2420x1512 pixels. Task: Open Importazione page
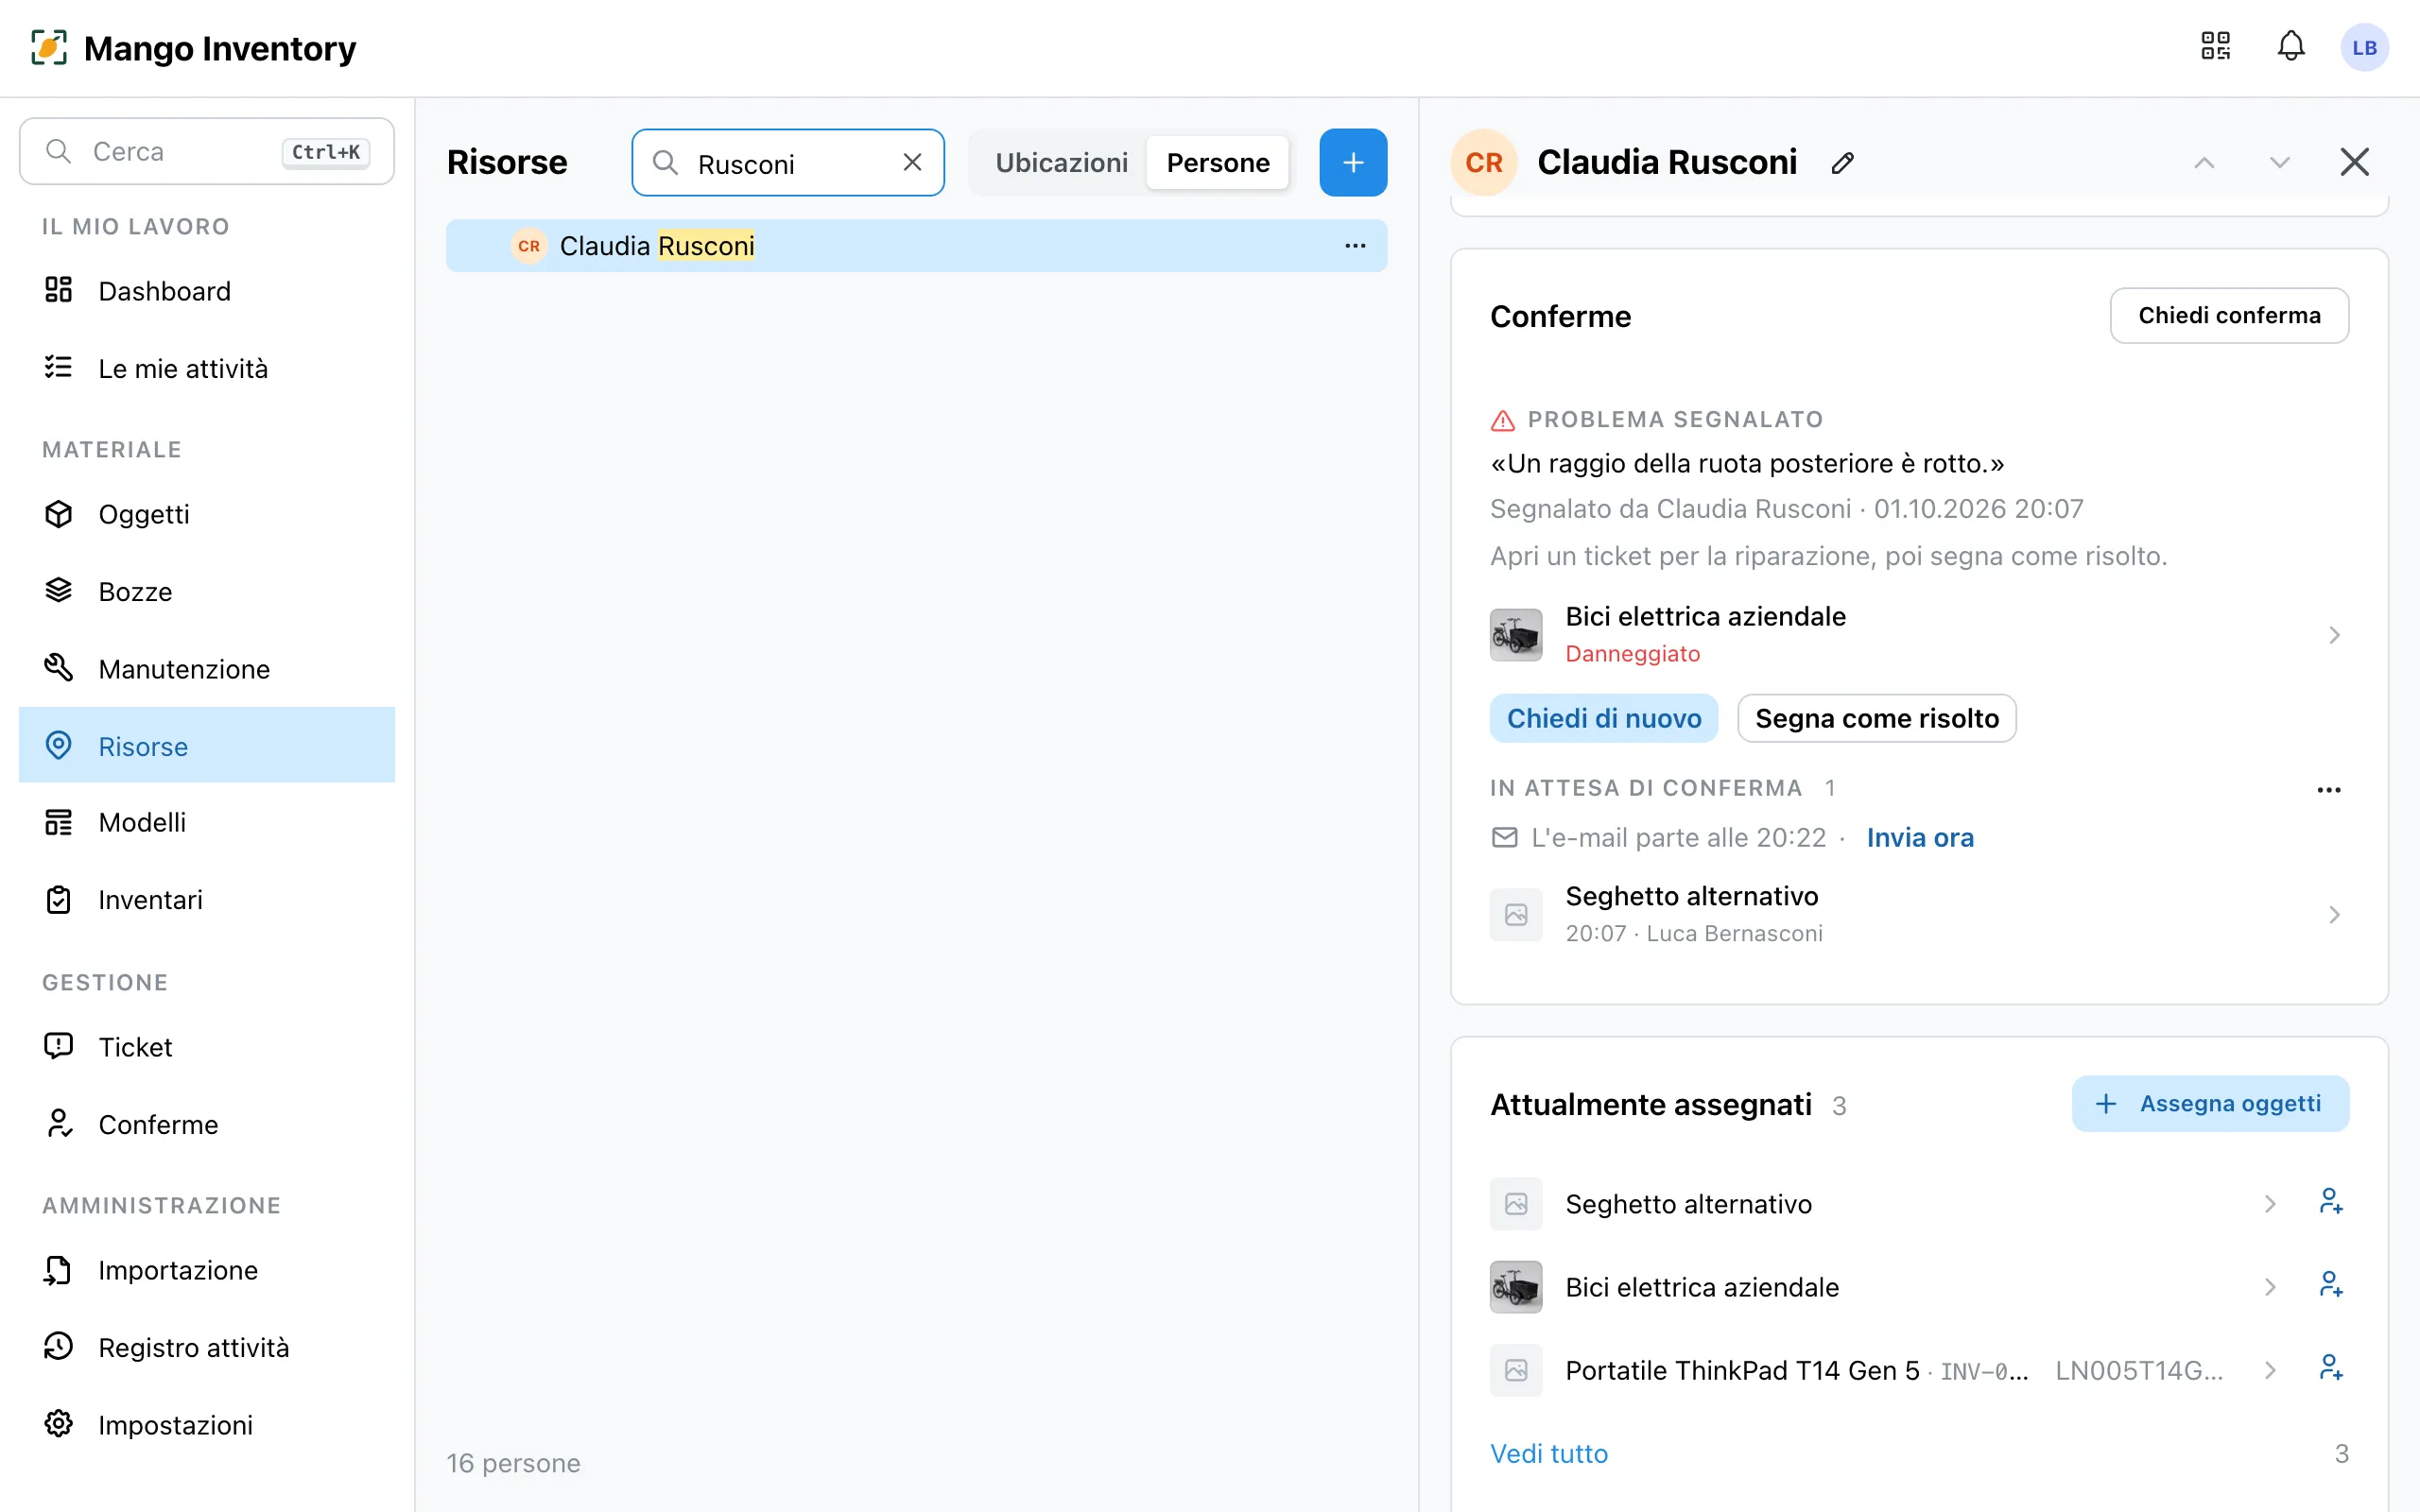pyautogui.click(x=207, y=1270)
